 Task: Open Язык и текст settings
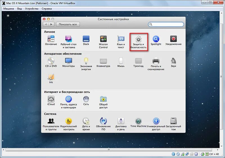121,42
